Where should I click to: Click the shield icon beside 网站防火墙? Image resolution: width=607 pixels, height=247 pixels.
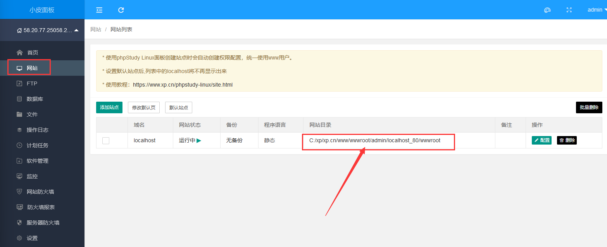pyautogui.click(x=19, y=192)
